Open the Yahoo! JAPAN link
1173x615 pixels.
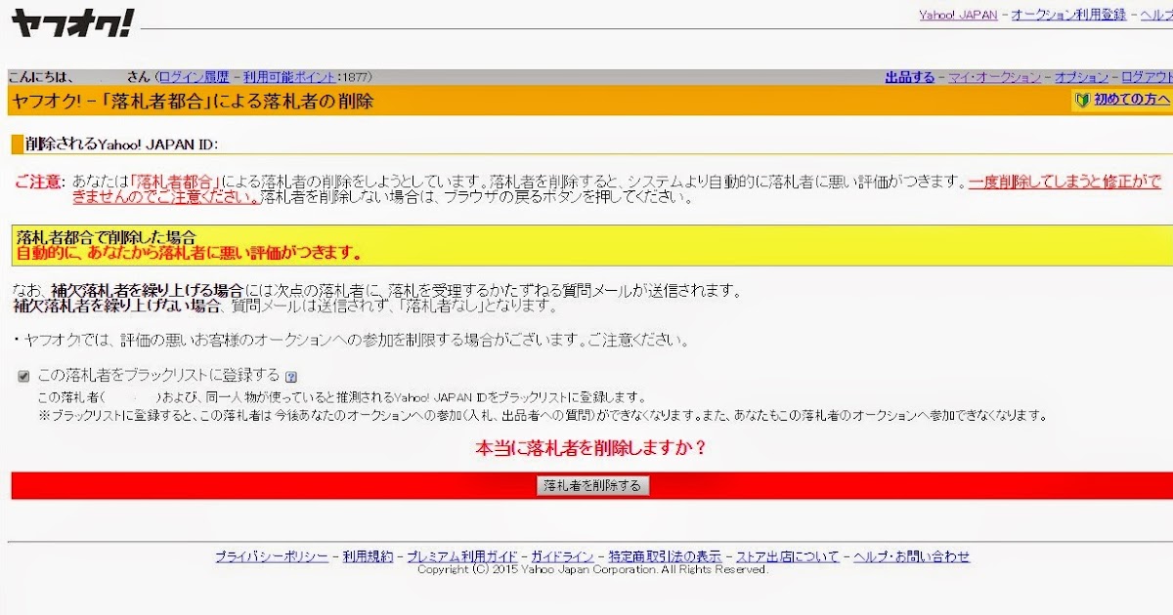958,15
